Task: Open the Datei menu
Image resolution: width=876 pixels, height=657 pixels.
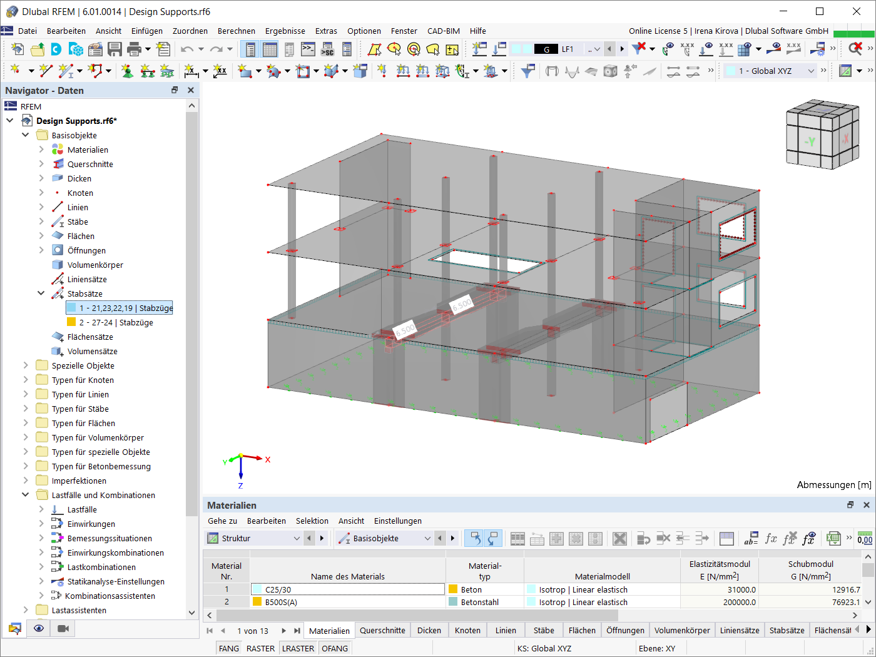Action: click(x=28, y=31)
